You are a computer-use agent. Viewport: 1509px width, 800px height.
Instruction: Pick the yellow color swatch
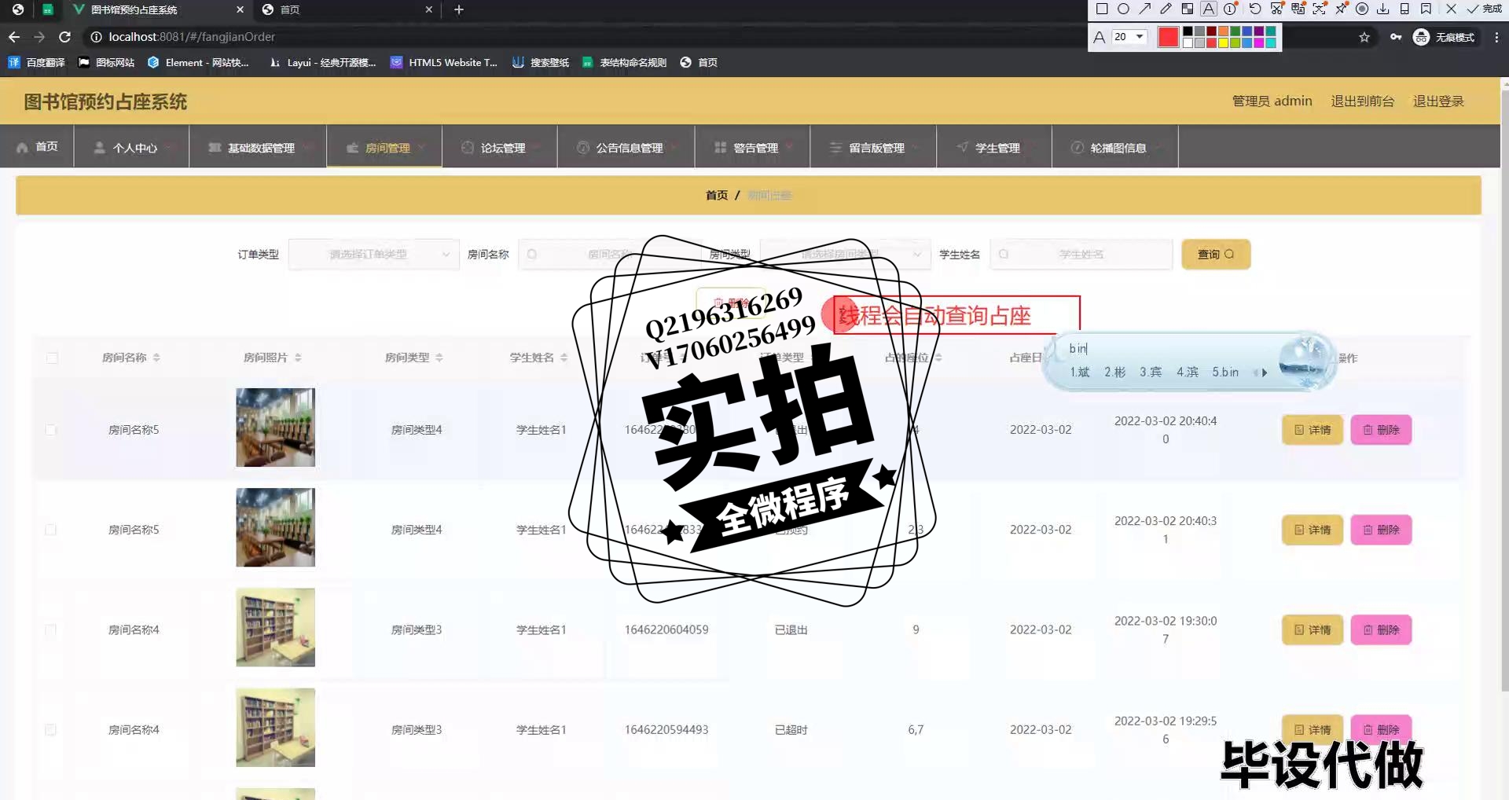(1224, 42)
